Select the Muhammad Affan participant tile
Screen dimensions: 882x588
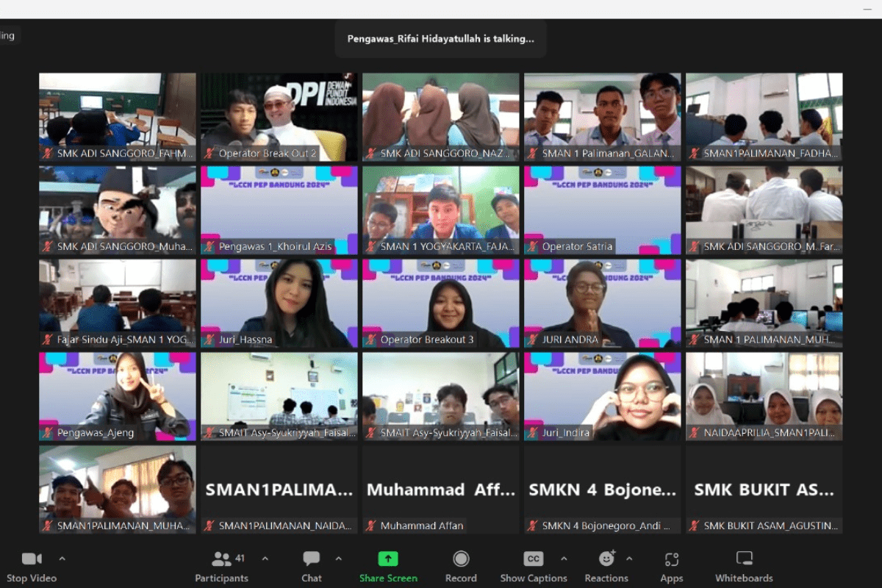(x=441, y=490)
